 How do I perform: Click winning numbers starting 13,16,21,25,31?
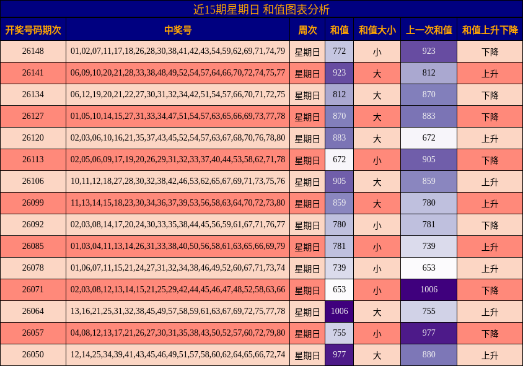[178, 312]
